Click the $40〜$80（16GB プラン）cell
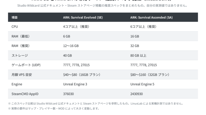 pos(82,74)
